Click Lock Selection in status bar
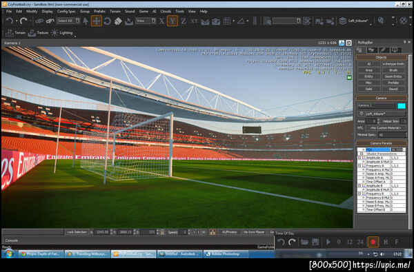Viewport: 414px width, 272px height. click(x=77, y=232)
